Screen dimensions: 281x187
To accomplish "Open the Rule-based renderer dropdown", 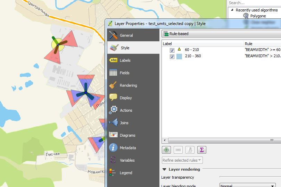I will (221, 34).
